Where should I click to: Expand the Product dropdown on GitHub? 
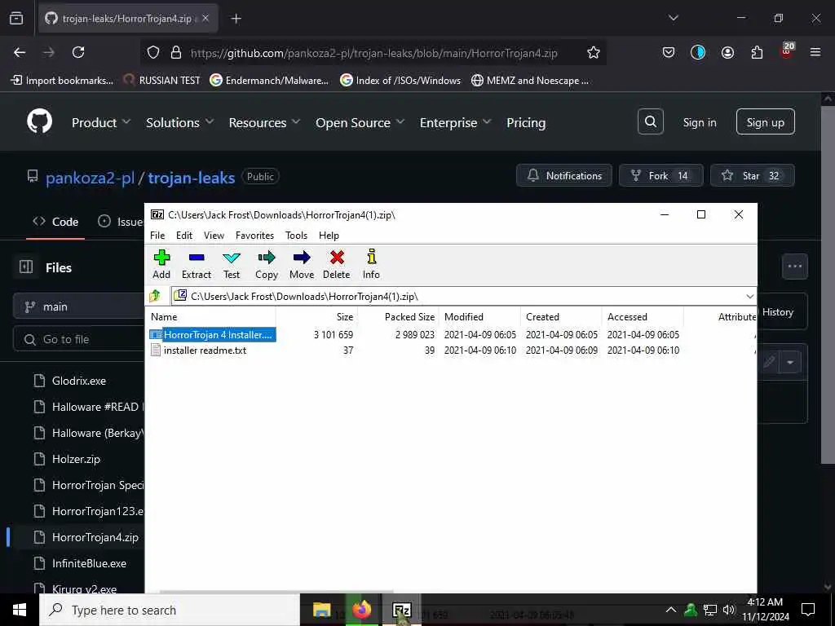pos(101,122)
